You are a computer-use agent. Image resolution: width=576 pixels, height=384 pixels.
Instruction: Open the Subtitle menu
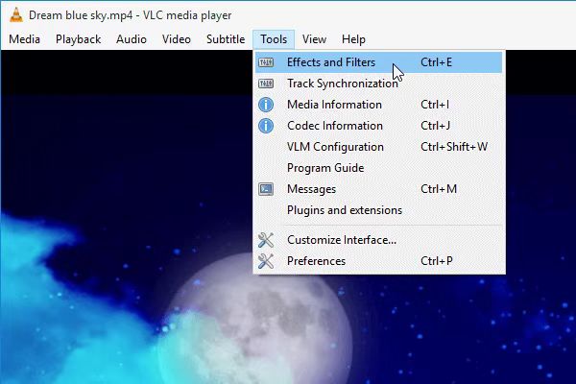coord(226,39)
